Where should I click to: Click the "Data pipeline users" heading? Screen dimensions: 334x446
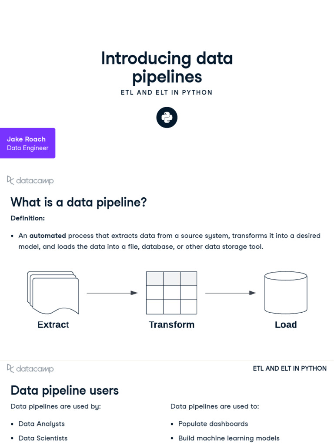pos(64,390)
